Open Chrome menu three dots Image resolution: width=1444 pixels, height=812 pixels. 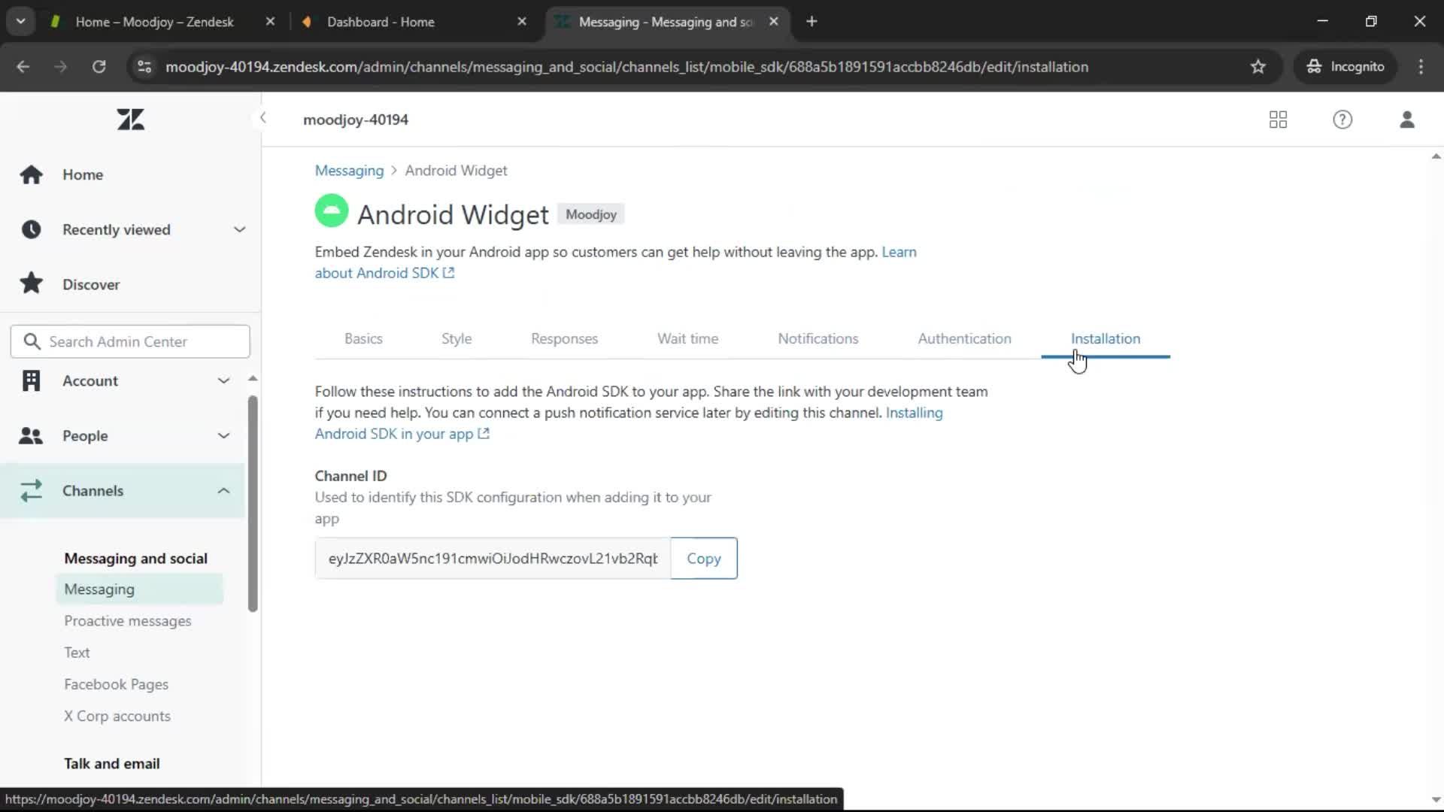coord(1421,67)
